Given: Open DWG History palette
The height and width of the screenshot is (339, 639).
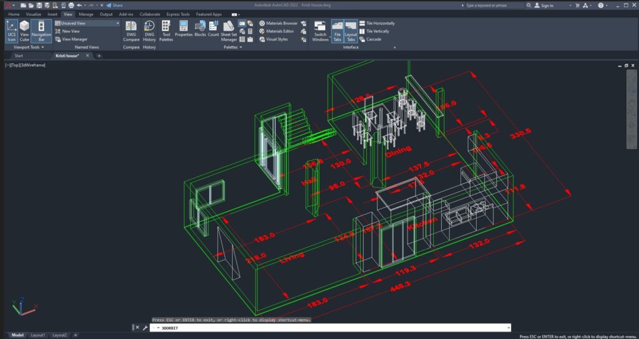Looking at the screenshot, I should tap(149, 30).
